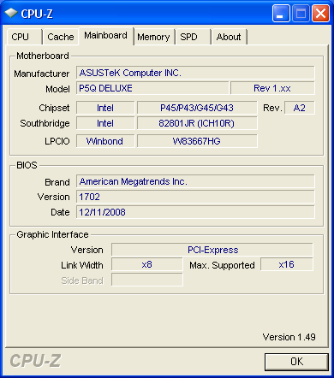Open the Memory tab
The width and height of the screenshot is (334, 378).
tap(154, 37)
